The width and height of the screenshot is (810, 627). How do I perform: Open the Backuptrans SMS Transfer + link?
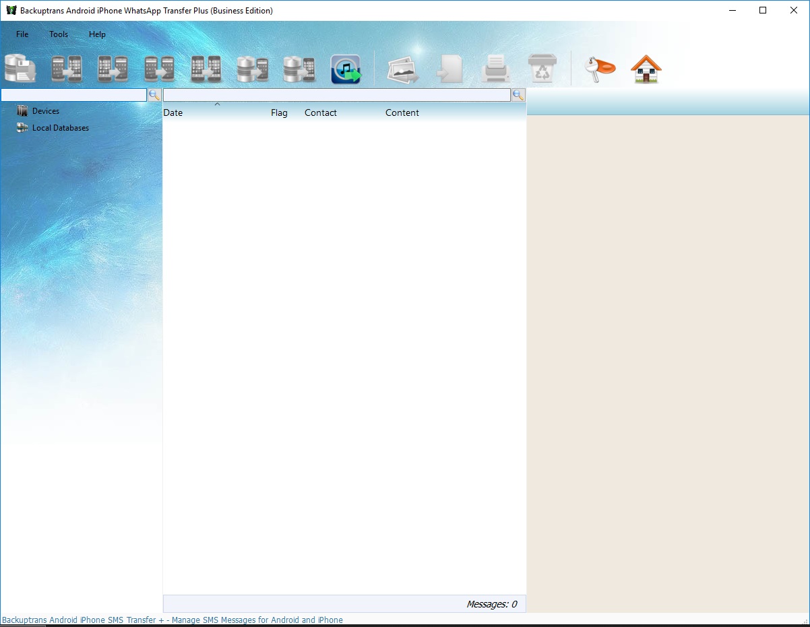(173, 620)
